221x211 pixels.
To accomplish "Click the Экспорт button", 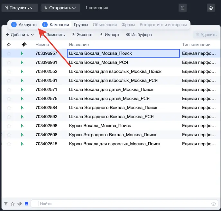I will (x=82, y=35).
